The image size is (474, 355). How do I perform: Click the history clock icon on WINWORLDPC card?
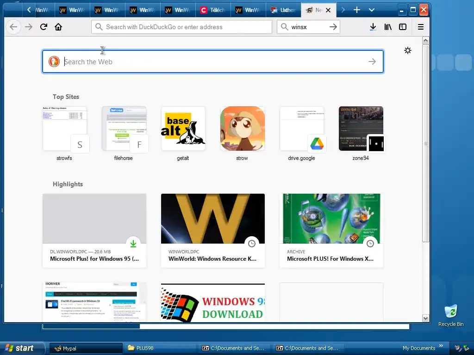coord(252,243)
